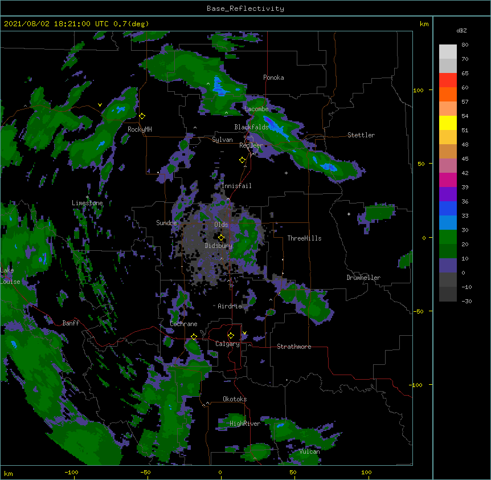Click the -30 value on the dBZ legend
The height and width of the screenshot is (480, 491).
coord(467,301)
